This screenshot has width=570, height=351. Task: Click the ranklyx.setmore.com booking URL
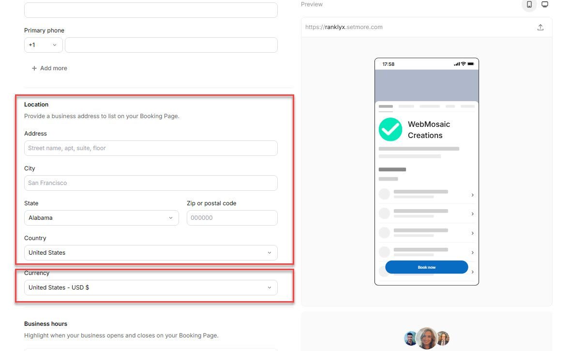(344, 27)
